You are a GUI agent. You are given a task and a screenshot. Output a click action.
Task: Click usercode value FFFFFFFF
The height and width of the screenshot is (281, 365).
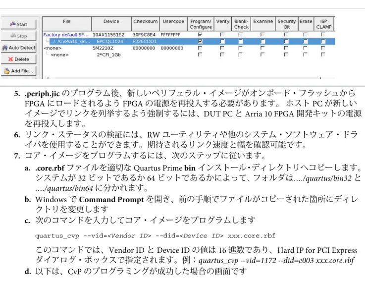[170, 35]
